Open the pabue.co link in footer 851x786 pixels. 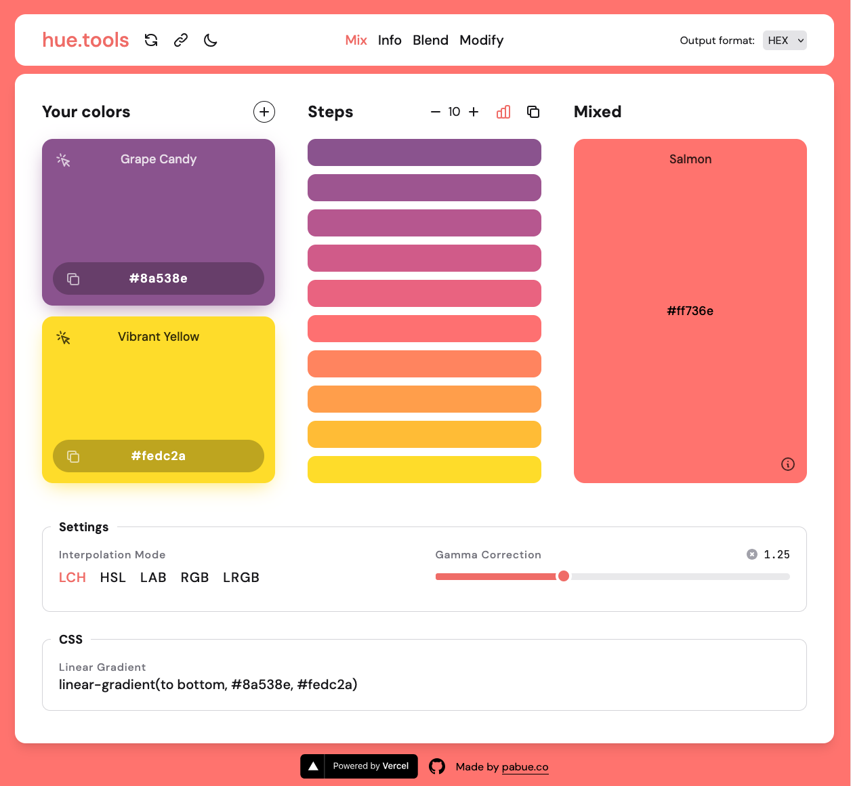point(525,767)
